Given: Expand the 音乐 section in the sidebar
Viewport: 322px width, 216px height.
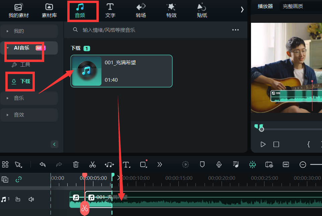Looking at the screenshot, I should (x=29, y=98).
